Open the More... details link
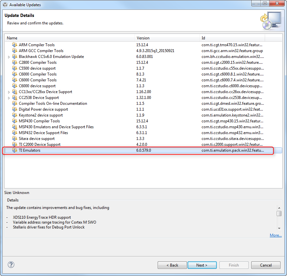This screenshot has height=276, width=287. [x=276, y=235]
